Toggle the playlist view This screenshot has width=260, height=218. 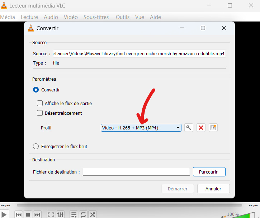pyautogui.click(x=74, y=215)
